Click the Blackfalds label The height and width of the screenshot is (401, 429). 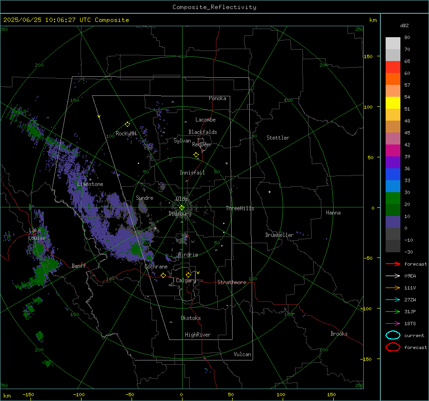click(x=203, y=132)
